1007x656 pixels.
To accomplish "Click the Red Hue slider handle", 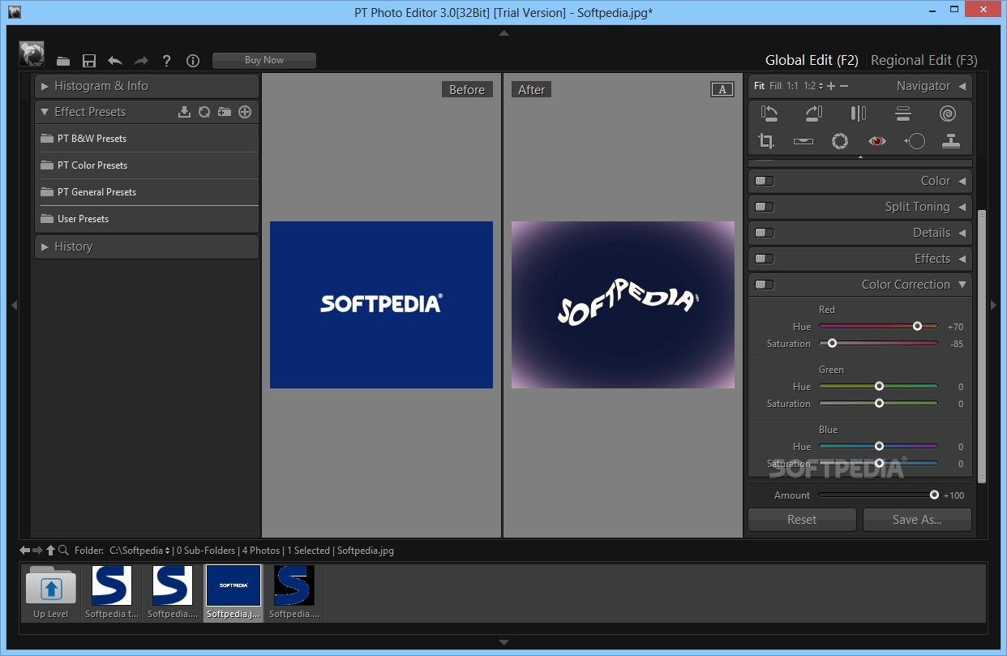I will coord(917,326).
